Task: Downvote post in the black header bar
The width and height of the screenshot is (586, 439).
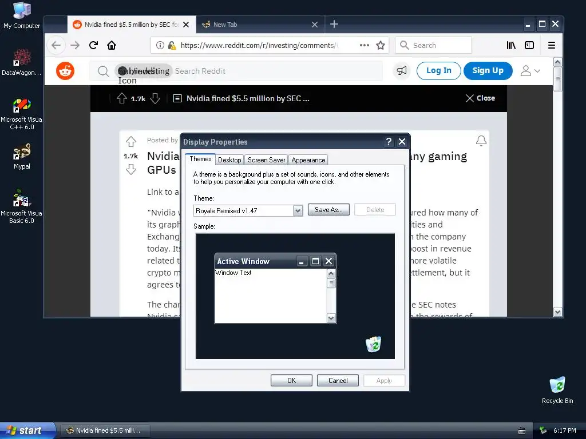Action: tap(155, 98)
